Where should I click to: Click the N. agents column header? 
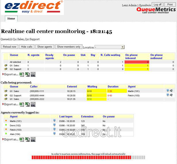(x=33, y=55)
